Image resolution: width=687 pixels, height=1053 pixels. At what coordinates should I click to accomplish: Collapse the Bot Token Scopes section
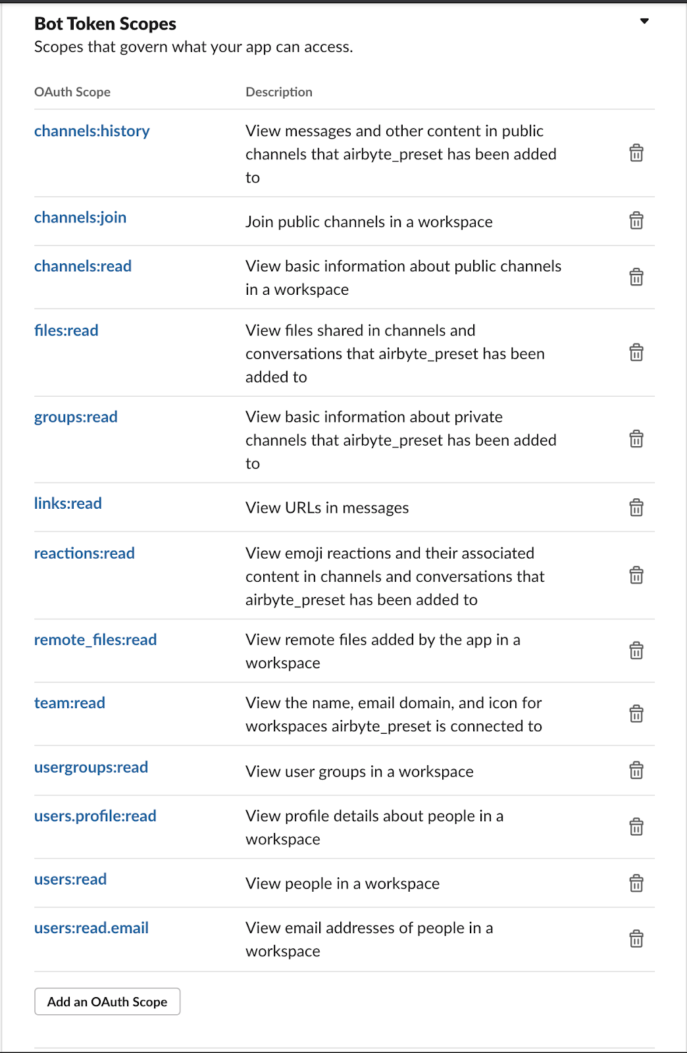644,21
